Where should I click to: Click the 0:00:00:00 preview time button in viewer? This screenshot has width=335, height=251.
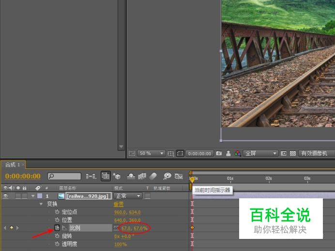coord(199,153)
